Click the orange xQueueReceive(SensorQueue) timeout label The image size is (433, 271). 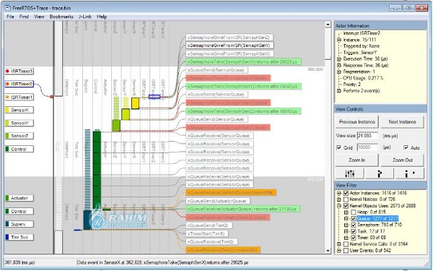click(x=231, y=192)
